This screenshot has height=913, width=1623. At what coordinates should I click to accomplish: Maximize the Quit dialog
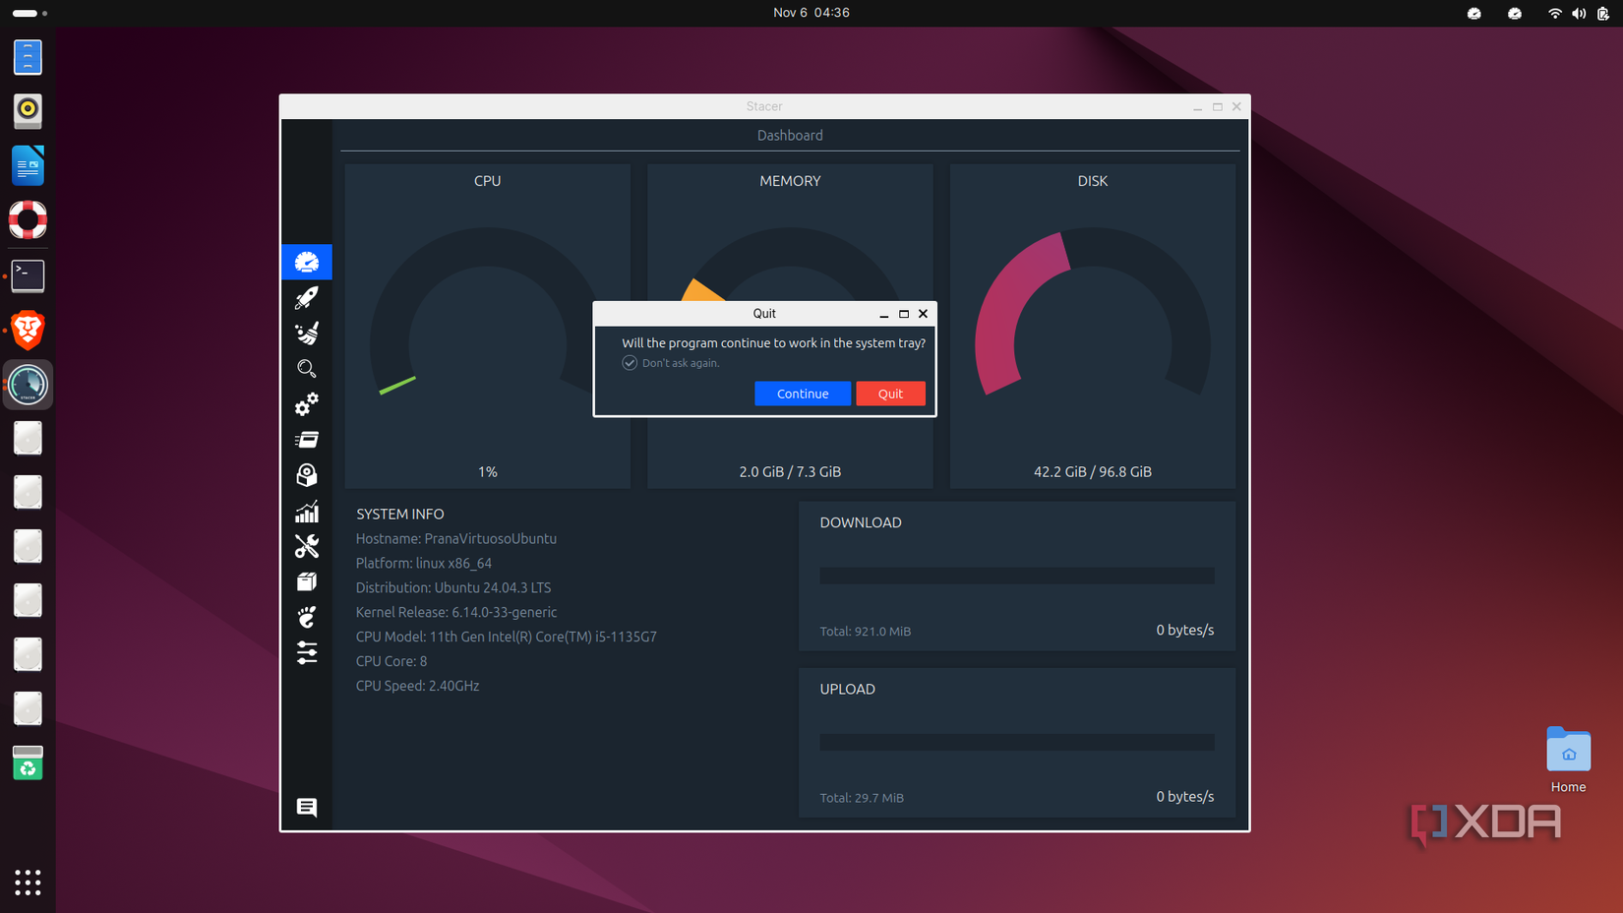[904, 314]
